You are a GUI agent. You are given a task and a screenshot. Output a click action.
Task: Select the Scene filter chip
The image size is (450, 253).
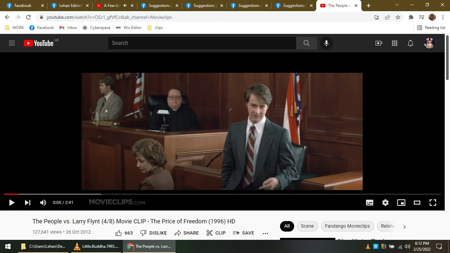307,226
